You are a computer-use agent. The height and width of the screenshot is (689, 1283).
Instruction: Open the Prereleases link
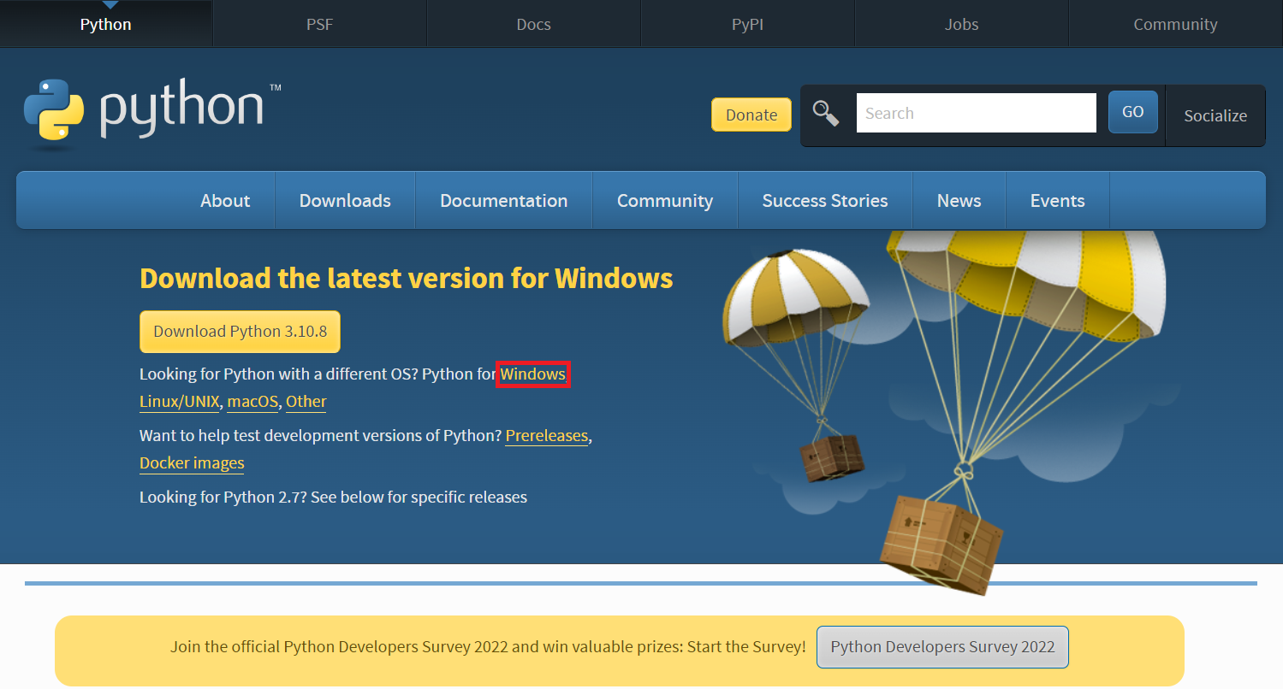point(546,435)
